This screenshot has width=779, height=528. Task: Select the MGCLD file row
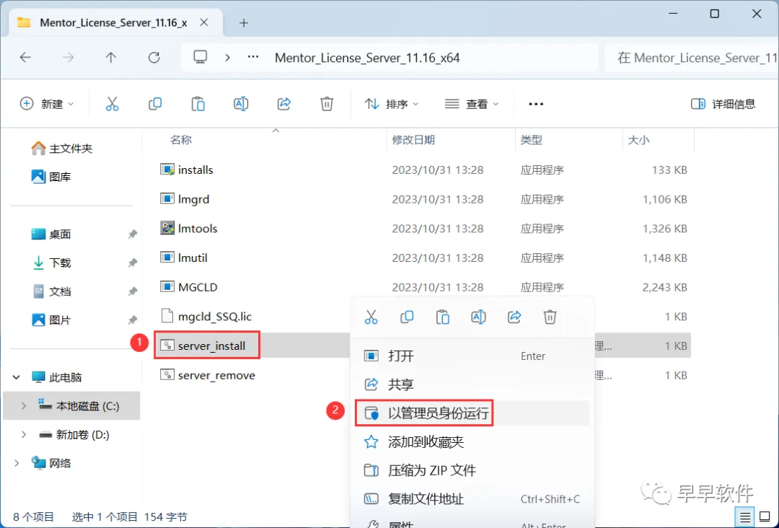[422, 287]
